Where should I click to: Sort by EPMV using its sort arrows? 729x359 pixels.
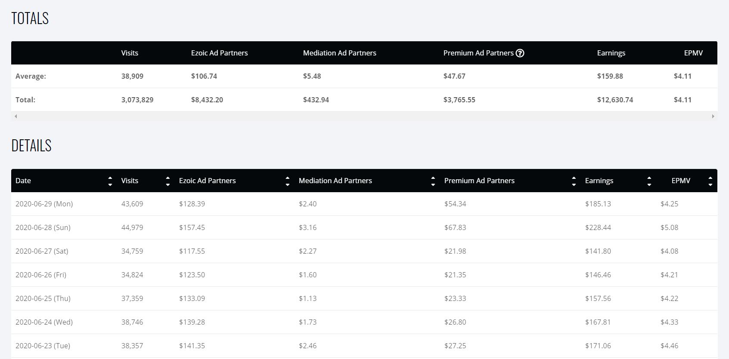point(710,181)
